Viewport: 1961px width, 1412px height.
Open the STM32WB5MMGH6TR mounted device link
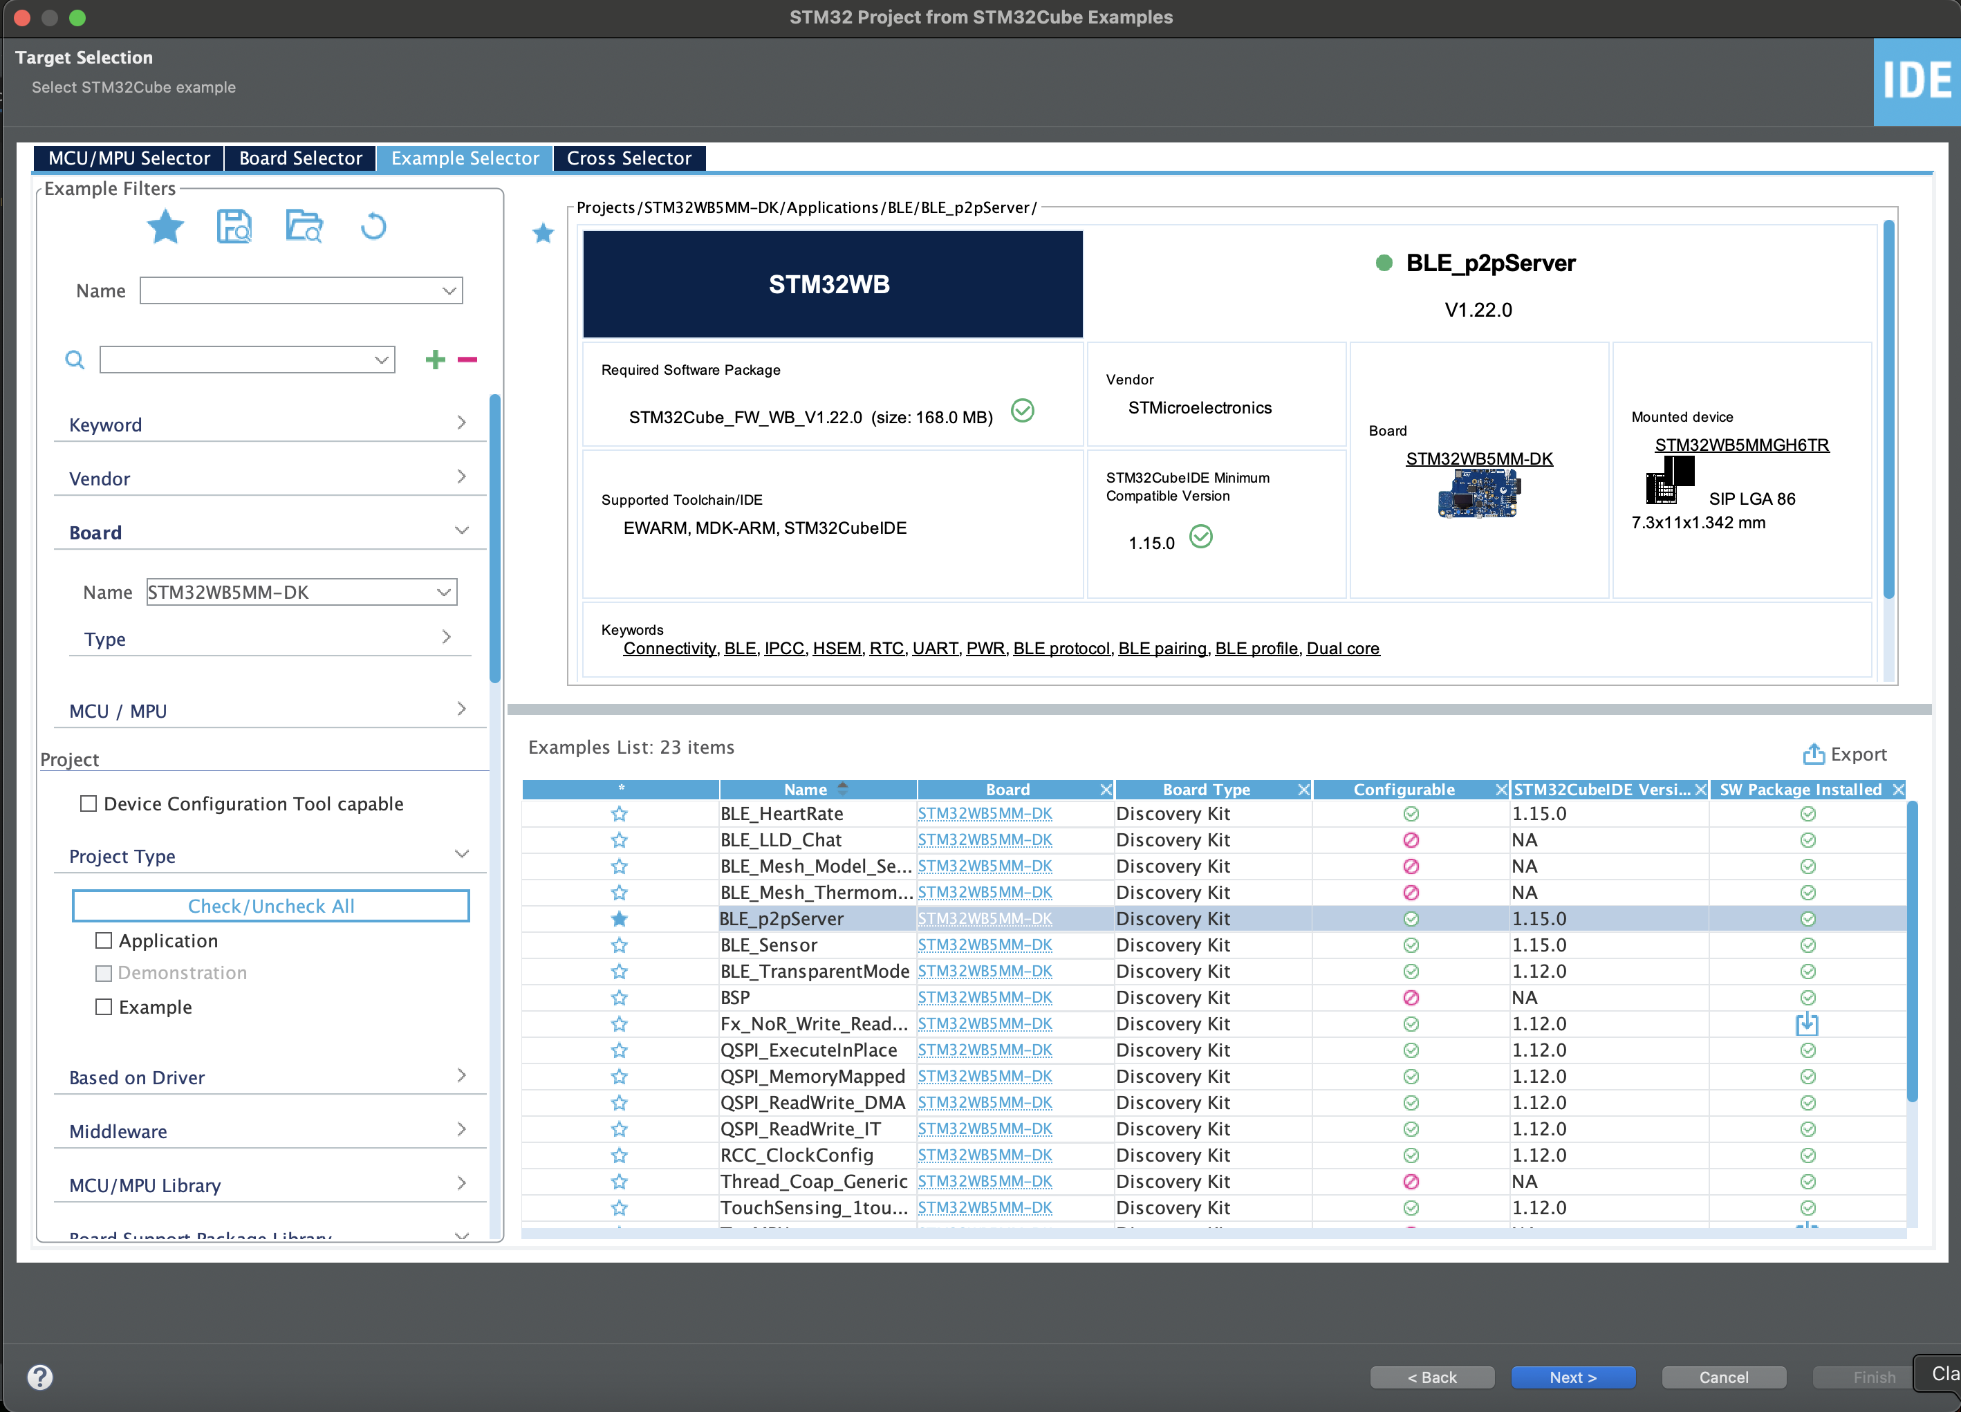(x=1741, y=445)
